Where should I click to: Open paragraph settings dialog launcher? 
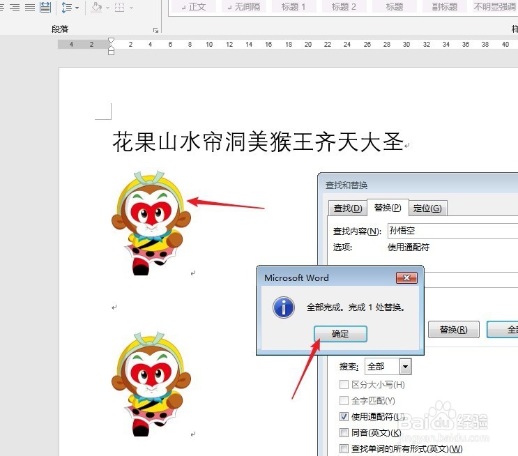[155, 30]
